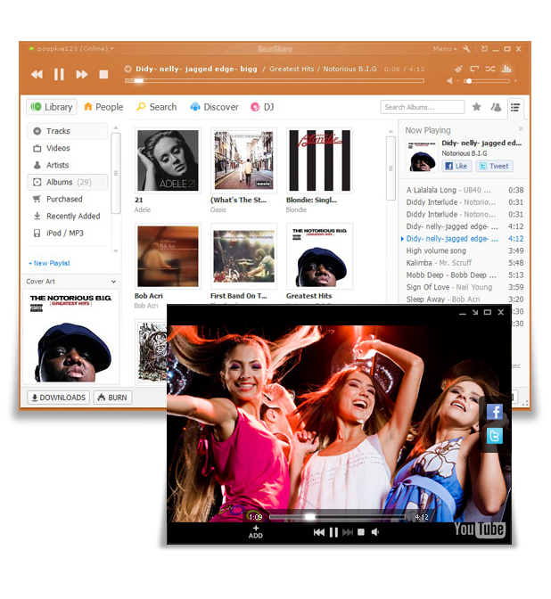Select 'Sleep Away - Bob Acri' in playlist
Screen dimensions: 551x599
coord(465,299)
